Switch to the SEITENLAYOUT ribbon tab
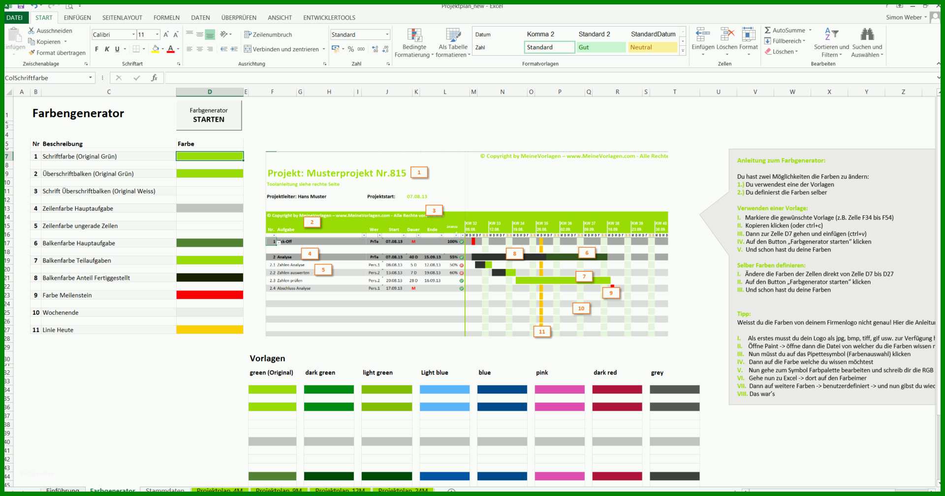The image size is (945, 496). point(122,18)
